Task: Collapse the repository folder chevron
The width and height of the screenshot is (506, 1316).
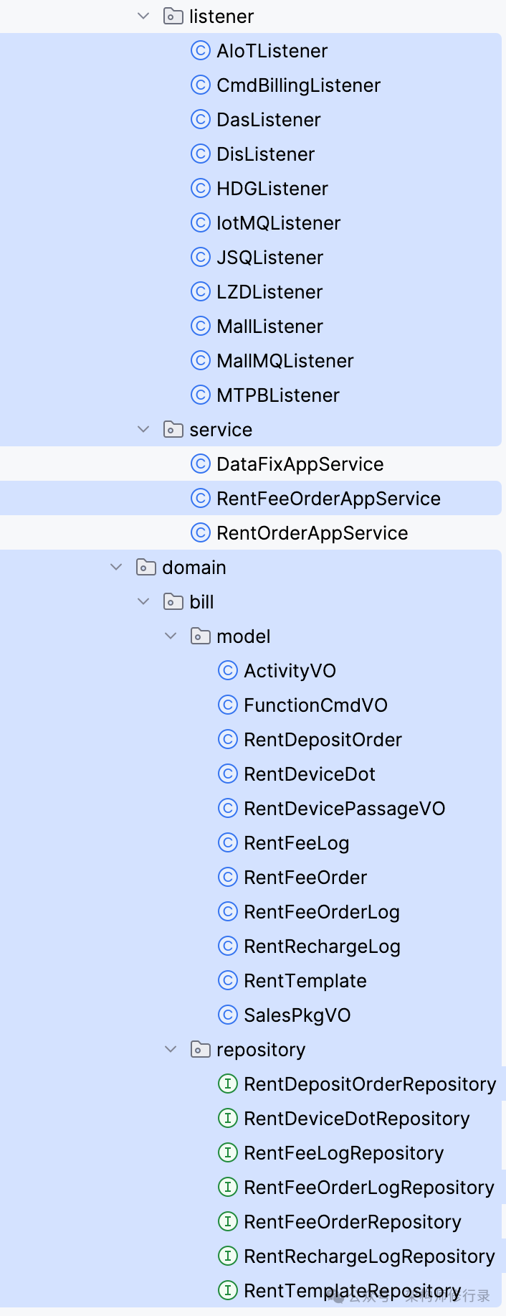Action: 171,1049
